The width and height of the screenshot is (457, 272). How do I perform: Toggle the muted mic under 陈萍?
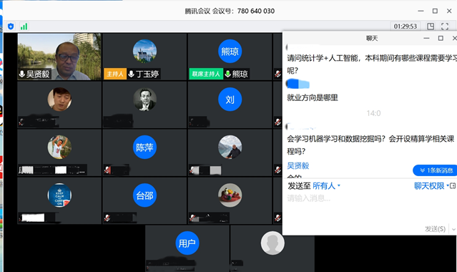pyautogui.click(x=107, y=170)
